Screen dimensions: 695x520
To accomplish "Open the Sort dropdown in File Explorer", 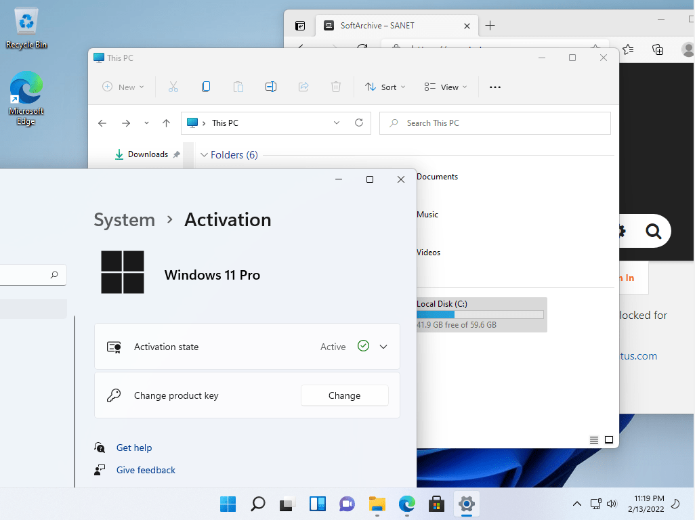I will 385,87.
